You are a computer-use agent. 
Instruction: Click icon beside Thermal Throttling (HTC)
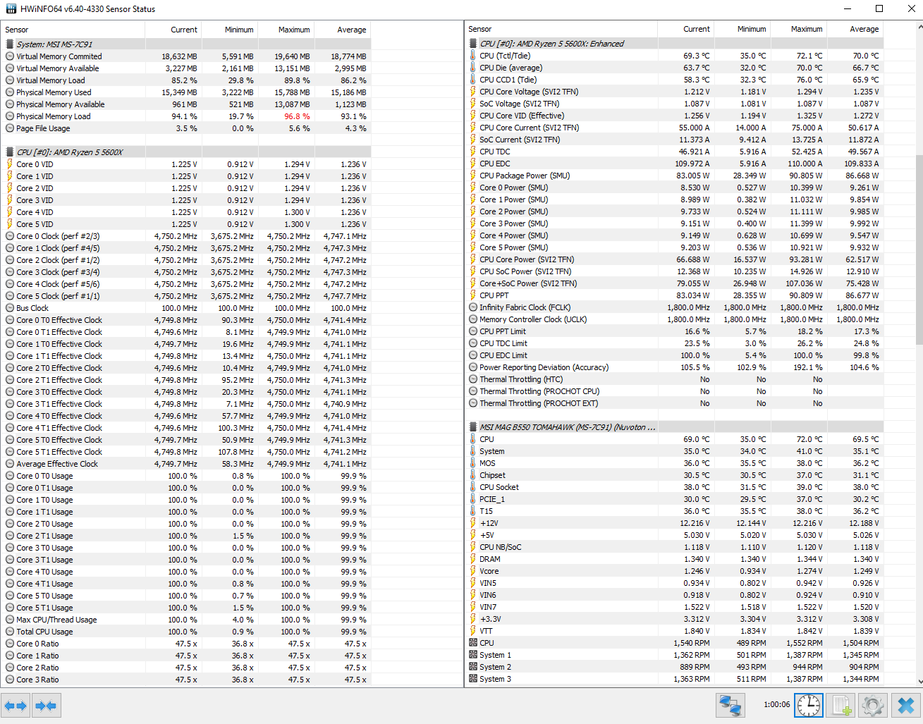(473, 379)
